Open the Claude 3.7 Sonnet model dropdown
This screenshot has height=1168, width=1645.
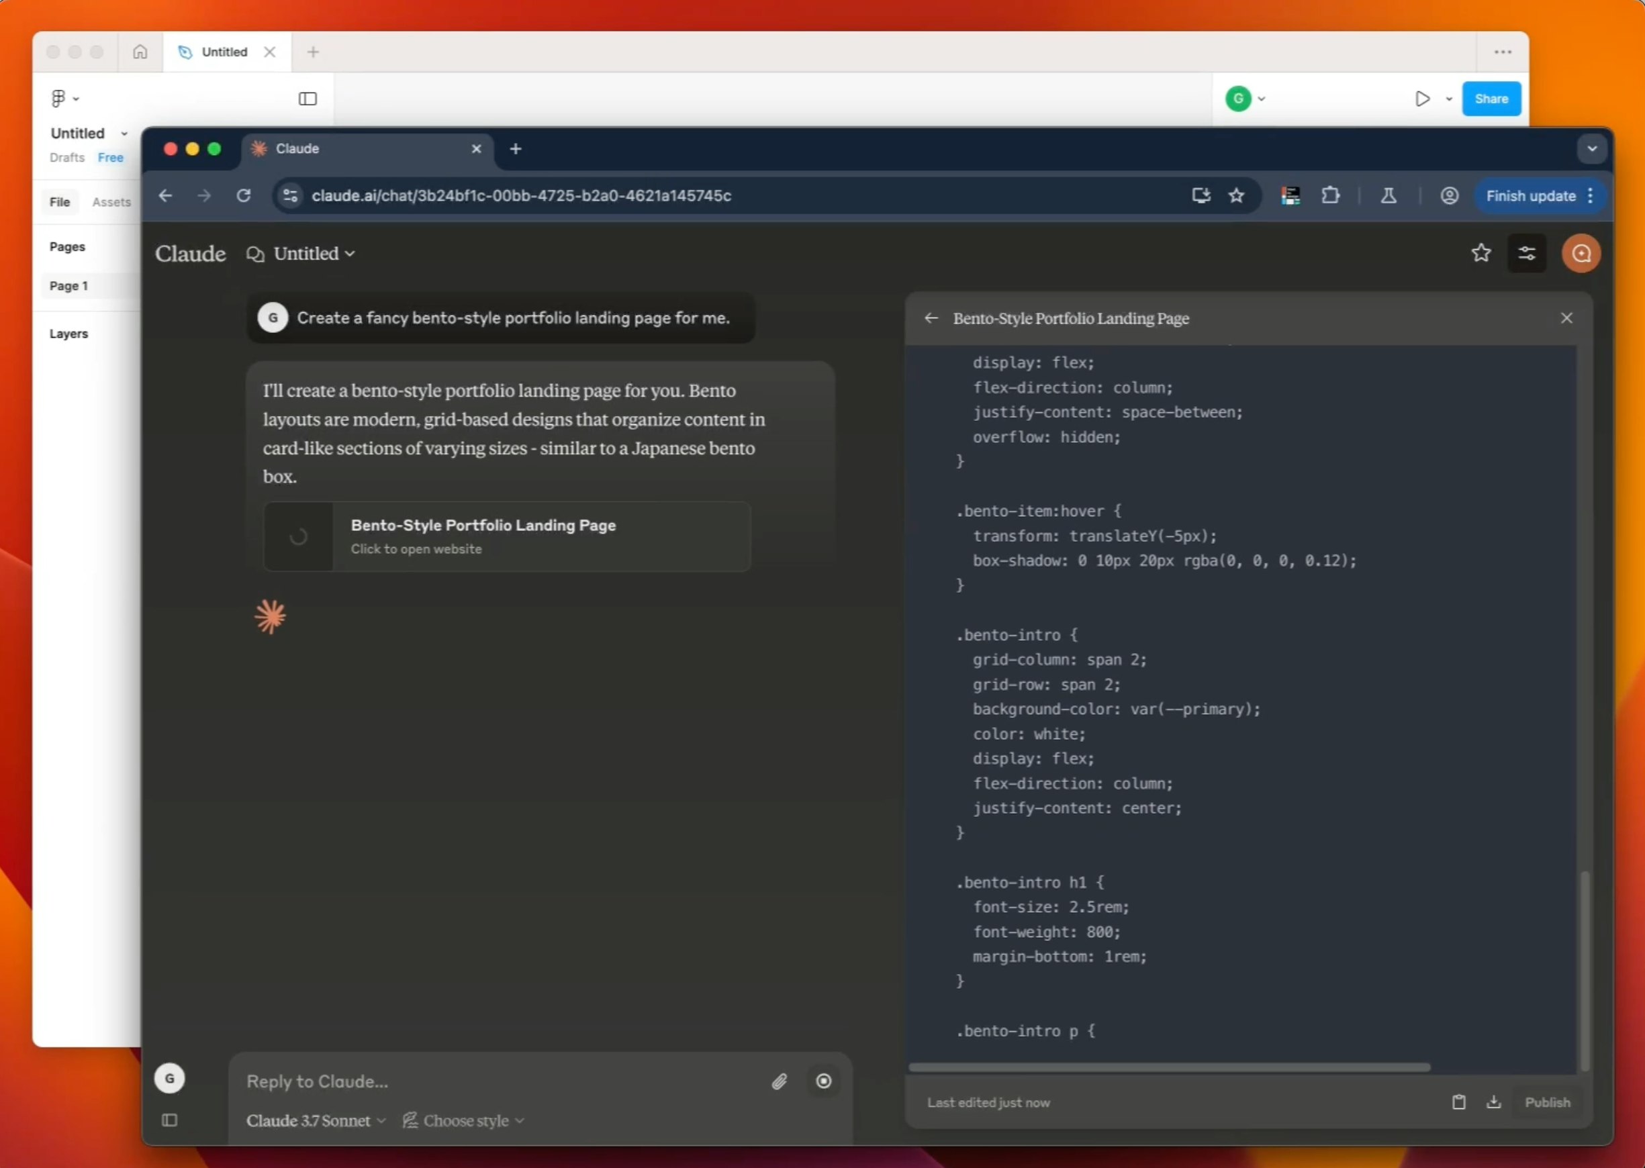(315, 1120)
